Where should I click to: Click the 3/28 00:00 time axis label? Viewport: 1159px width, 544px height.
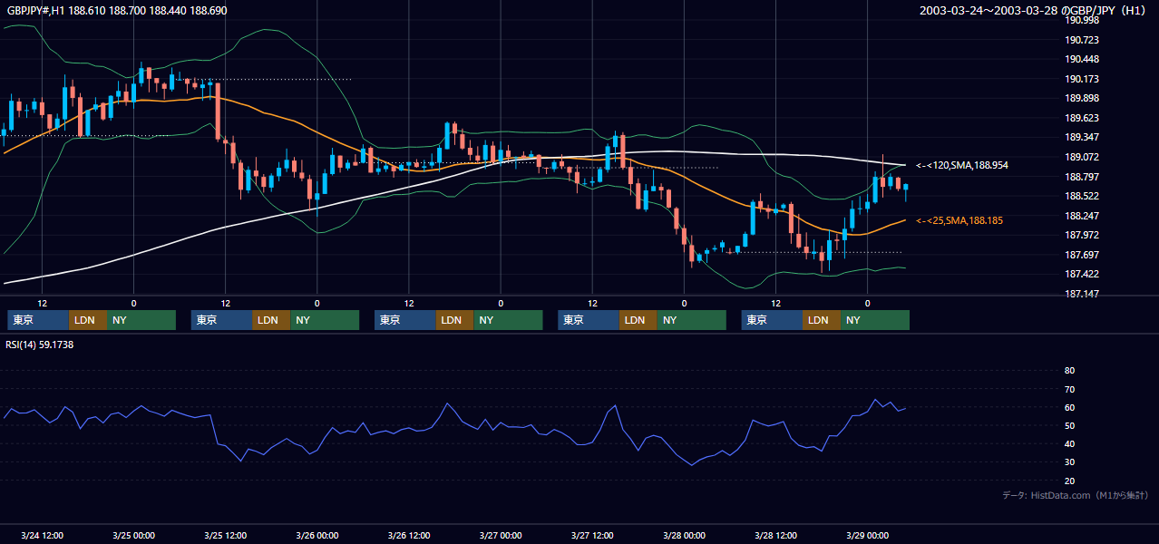click(x=684, y=535)
